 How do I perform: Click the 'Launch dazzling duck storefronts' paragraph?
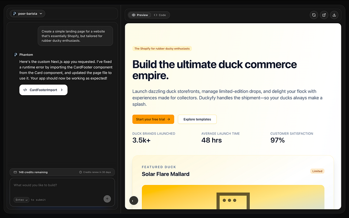(x=227, y=98)
